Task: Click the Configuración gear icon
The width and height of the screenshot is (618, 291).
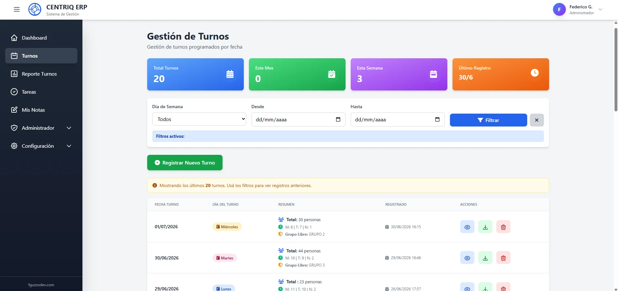Action: click(x=14, y=146)
